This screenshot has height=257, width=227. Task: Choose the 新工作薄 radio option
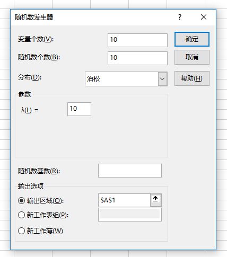pyautogui.click(x=21, y=231)
